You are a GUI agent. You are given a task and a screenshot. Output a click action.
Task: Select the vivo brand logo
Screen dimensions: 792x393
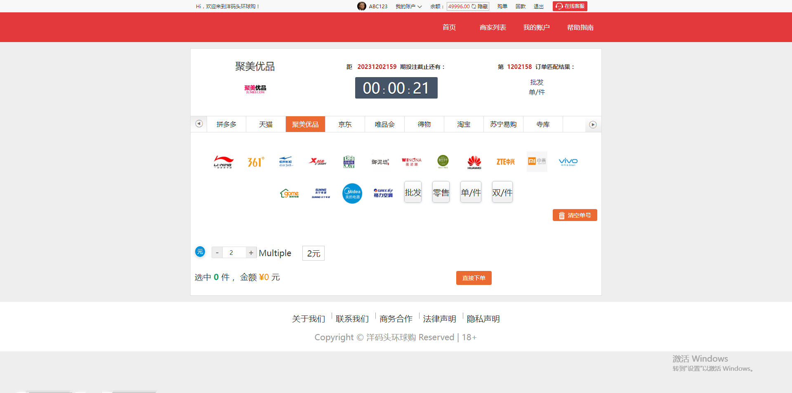pos(568,162)
